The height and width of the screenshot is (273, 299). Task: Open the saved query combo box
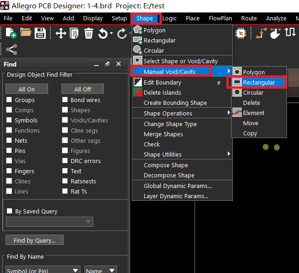pos(49,222)
